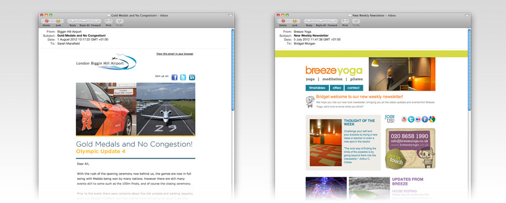
Task: Reply to the New Weekly Newsletter email
Action: click(309, 21)
